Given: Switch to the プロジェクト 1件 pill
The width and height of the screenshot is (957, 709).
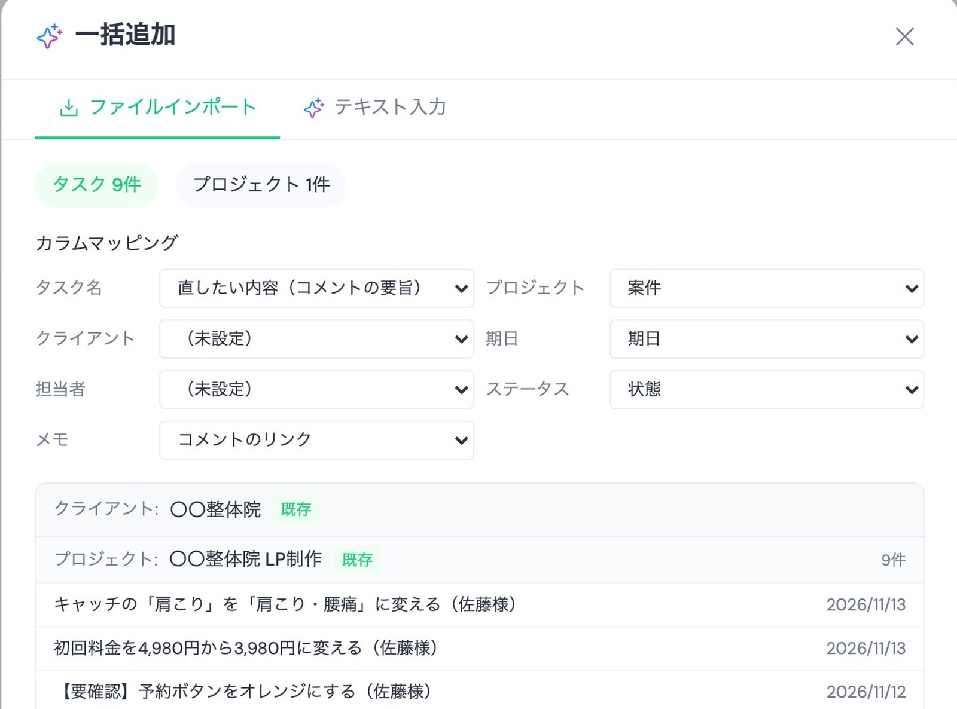Looking at the screenshot, I should click(261, 185).
